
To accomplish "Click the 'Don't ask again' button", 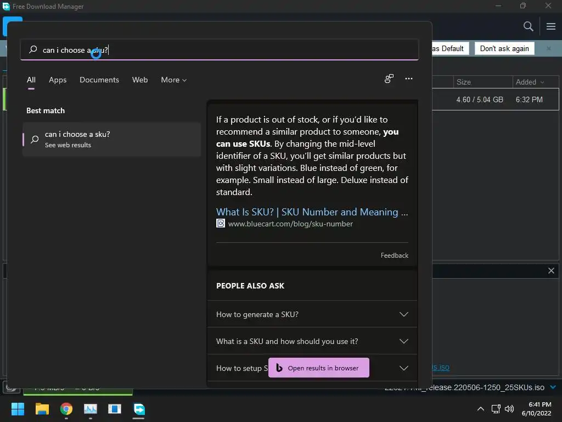I will click(504, 48).
